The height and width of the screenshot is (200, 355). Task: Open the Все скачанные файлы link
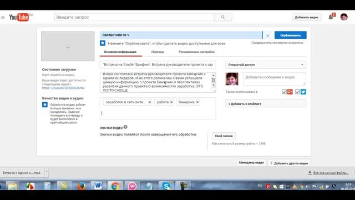click(331, 173)
